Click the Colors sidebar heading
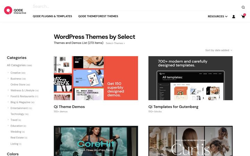This screenshot has width=250, height=156. tap(12, 154)
